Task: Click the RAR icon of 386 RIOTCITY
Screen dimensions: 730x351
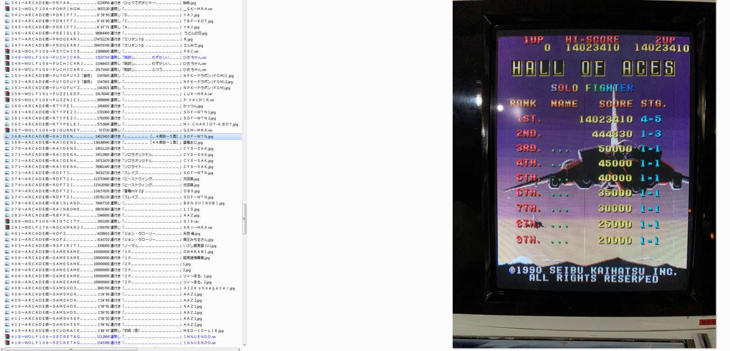Action: [7, 221]
